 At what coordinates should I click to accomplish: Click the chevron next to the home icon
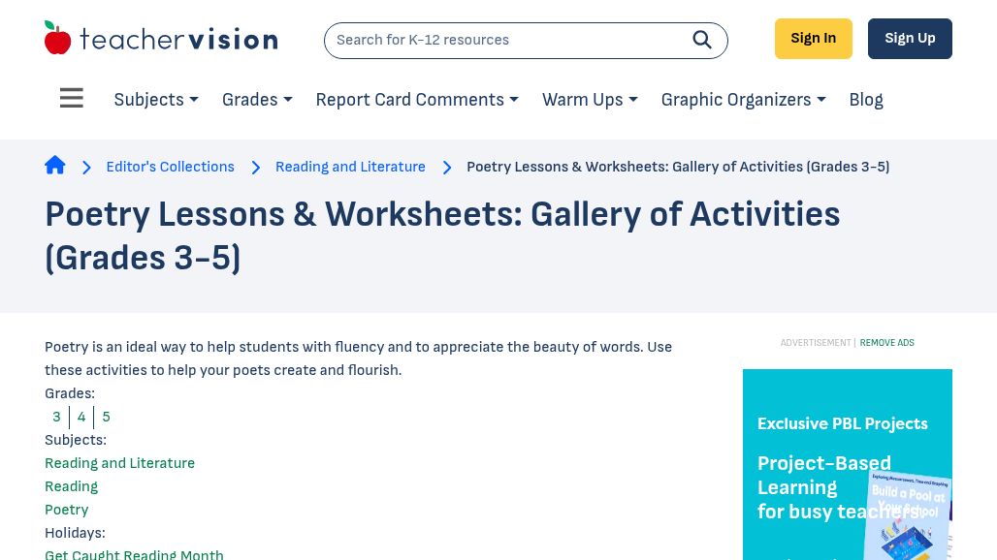pos(86,167)
